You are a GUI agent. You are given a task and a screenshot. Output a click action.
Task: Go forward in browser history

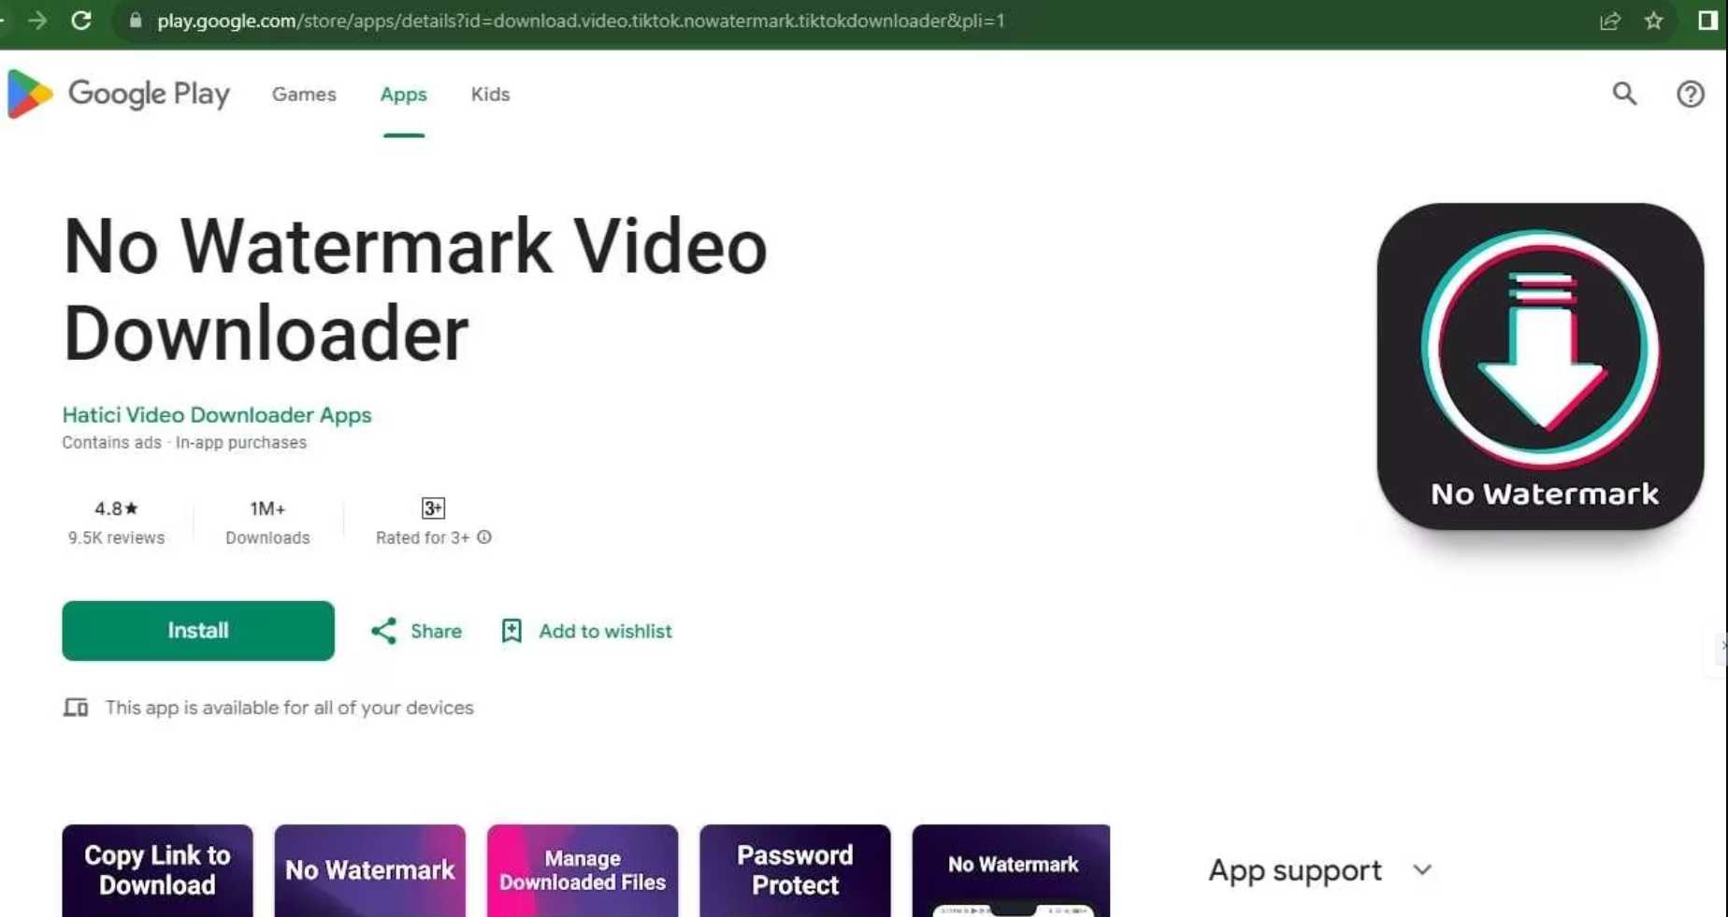[x=37, y=21]
